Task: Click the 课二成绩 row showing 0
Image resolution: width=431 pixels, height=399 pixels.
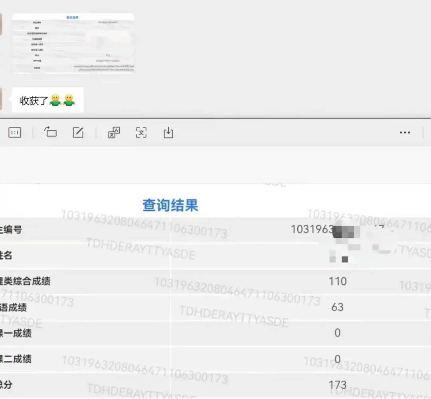Action: (x=337, y=358)
